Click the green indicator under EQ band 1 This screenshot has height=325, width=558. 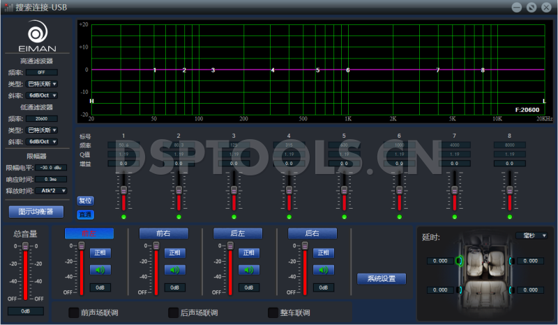[x=123, y=217]
